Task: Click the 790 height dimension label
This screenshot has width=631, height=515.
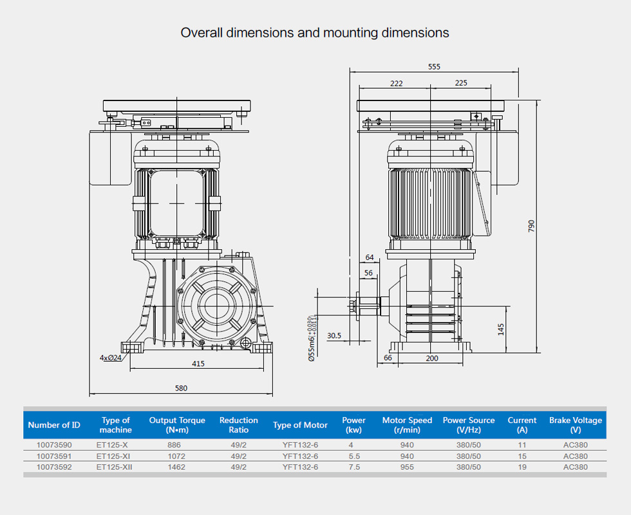Action: coord(531,227)
